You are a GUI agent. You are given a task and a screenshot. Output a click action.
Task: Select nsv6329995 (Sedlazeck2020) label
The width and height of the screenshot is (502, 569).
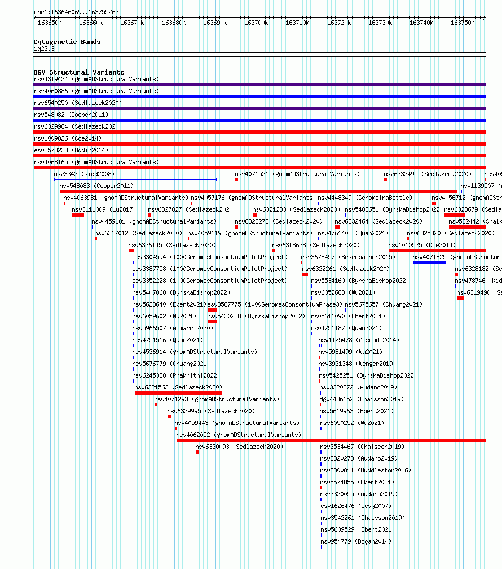211,411
